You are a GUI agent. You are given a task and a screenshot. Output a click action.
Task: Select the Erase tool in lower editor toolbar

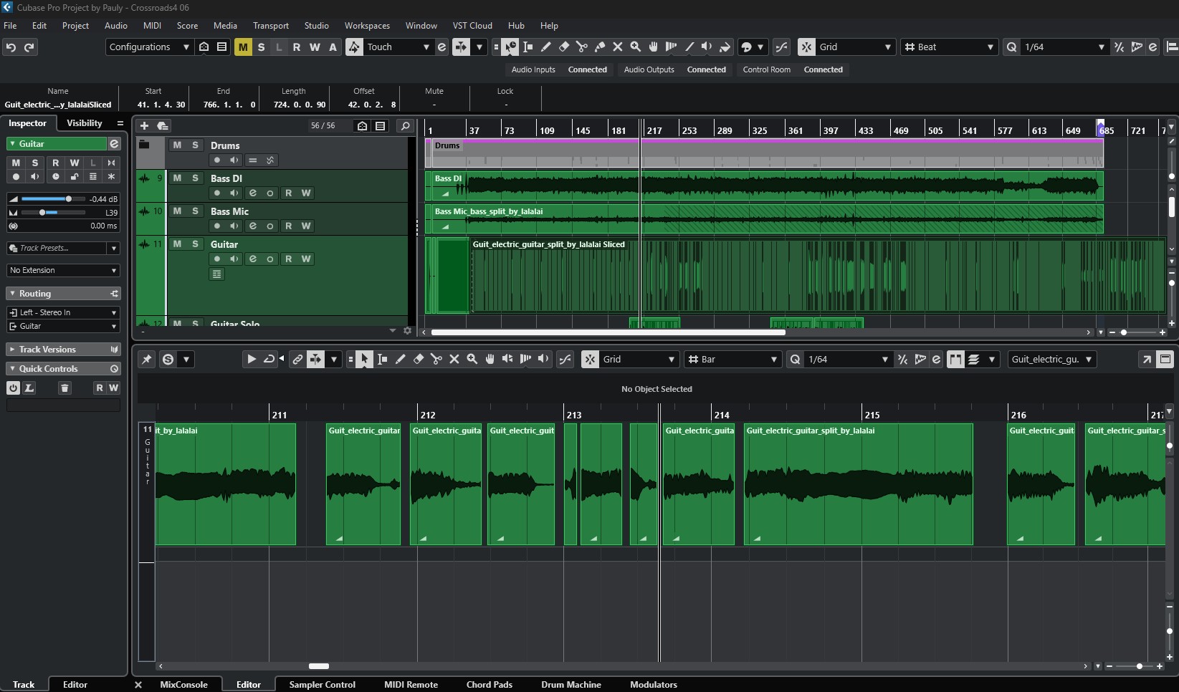point(419,359)
